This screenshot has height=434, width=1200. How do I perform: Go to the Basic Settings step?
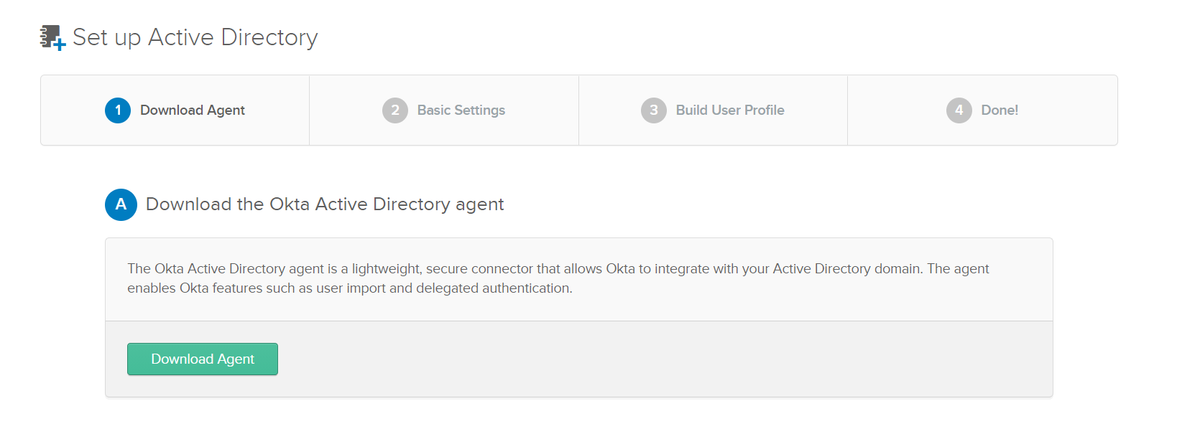click(461, 110)
